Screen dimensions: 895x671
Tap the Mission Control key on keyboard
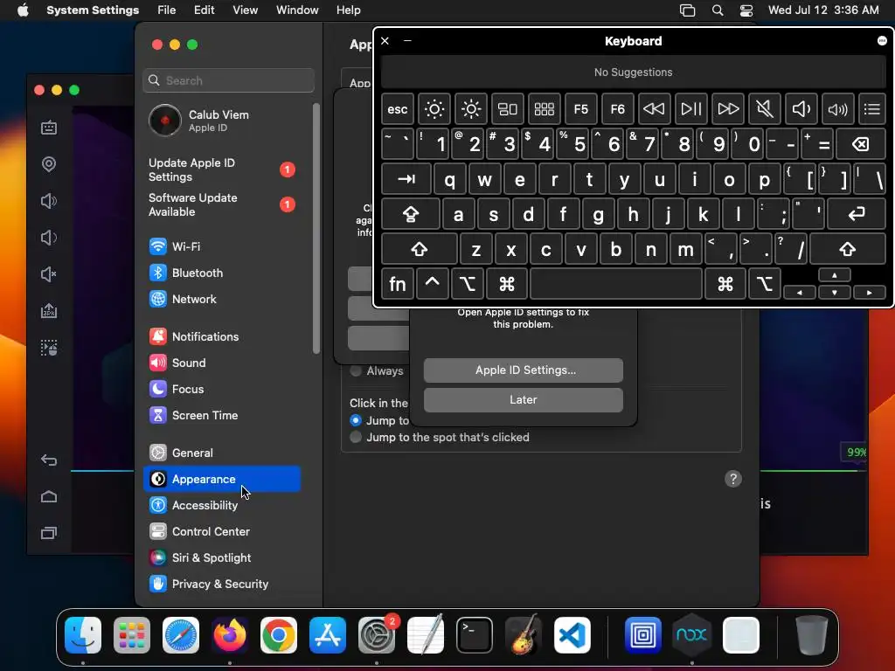[x=508, y=109]
